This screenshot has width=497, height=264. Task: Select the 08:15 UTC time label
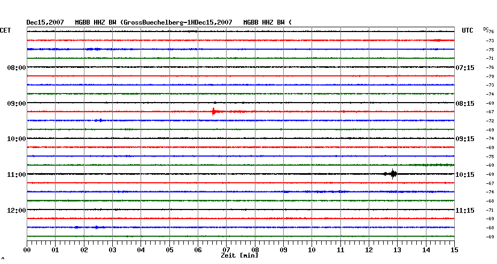coord(465,104)
